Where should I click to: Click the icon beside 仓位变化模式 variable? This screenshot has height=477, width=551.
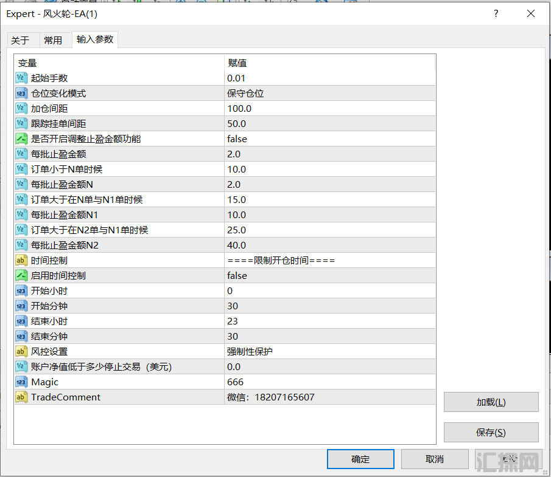pos(21,94)
